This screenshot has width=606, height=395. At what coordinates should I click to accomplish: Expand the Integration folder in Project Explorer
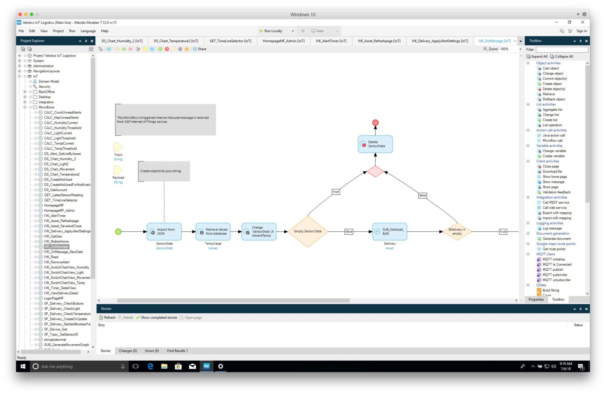[25, 102]
